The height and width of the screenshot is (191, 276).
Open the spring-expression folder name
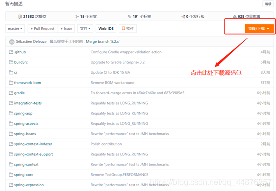[29, 185]
